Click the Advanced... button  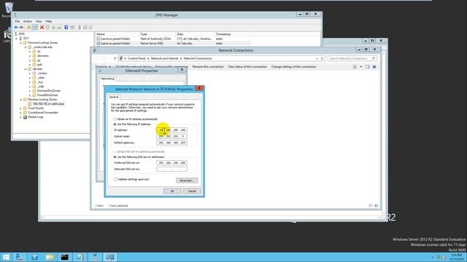coord(187,180)
